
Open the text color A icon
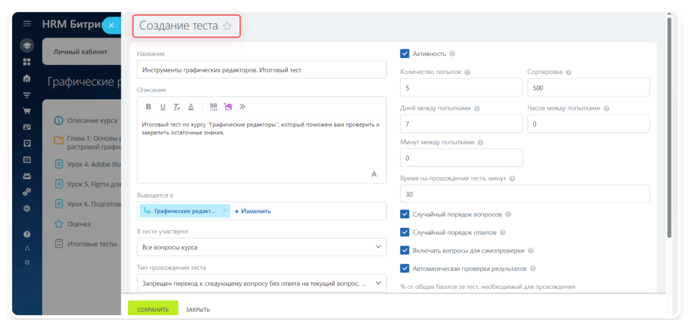click(191, 107)
